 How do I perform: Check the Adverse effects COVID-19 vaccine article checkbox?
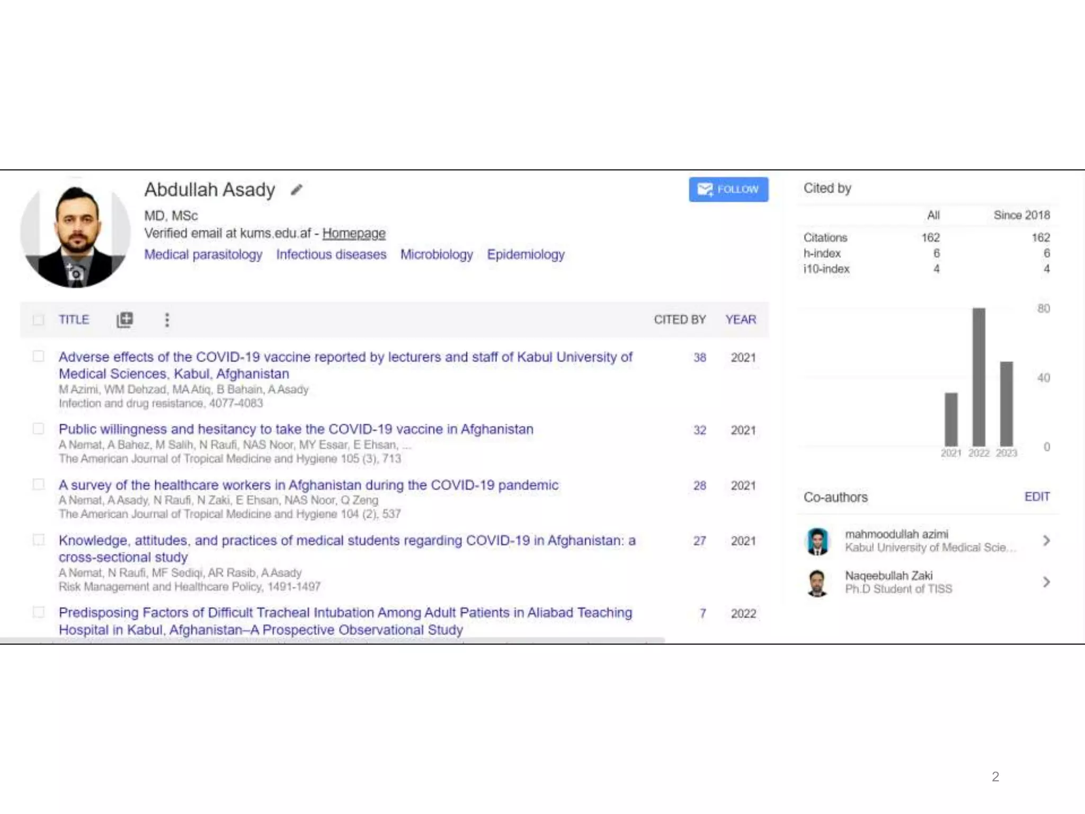click(38, 356)
